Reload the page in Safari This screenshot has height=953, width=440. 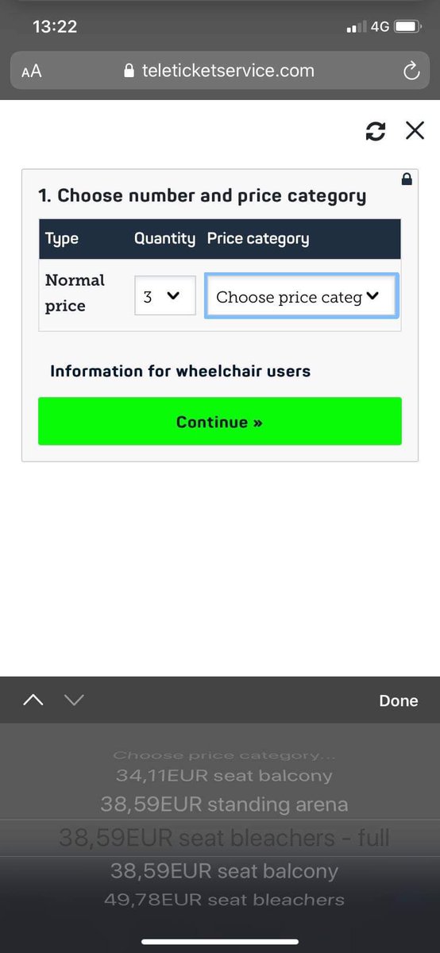[x=411, y=71]
